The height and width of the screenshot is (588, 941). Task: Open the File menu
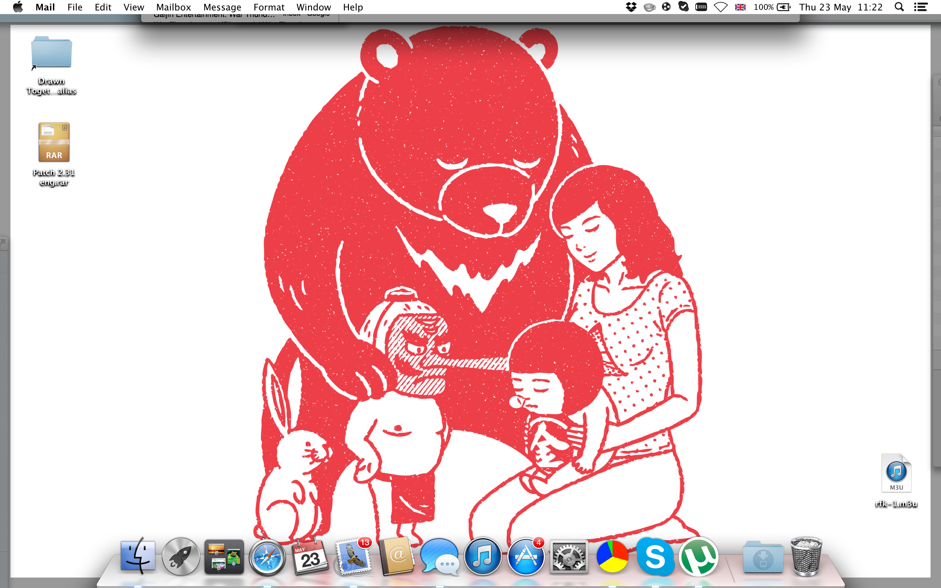pyautogui.click(x=74, y=7)
